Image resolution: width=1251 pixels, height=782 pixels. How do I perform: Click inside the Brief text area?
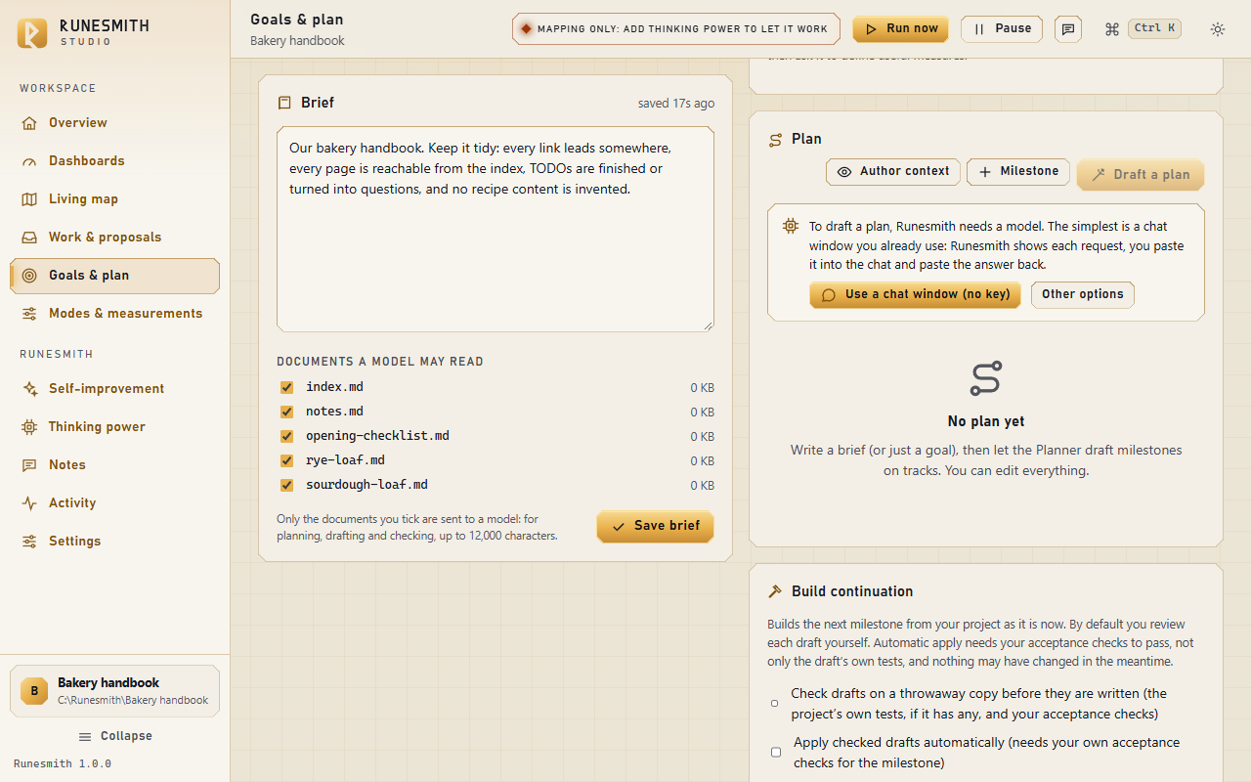(496, 229)
